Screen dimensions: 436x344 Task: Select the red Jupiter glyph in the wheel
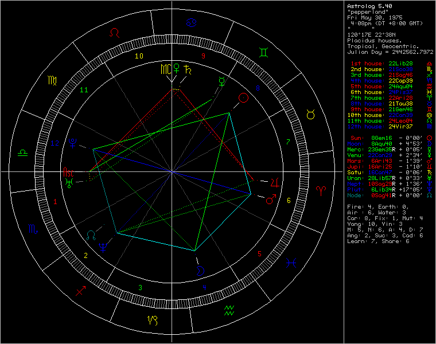[275, 182]
